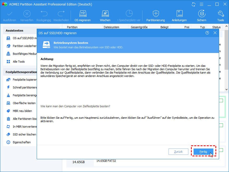Image resolution: width=229 pixels, height=172 pixels.
Task: Select Oberfläche testen in sidebar
Action: (x=21, y=103)
